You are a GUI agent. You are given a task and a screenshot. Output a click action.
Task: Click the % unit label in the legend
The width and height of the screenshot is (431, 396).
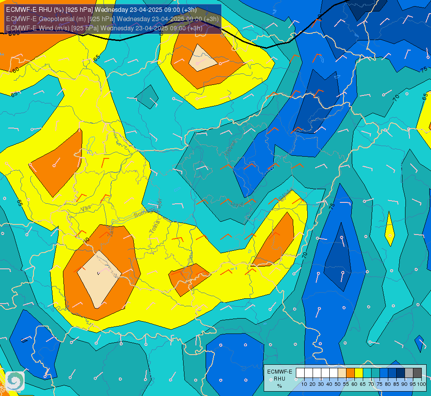[x=280, y=386]
